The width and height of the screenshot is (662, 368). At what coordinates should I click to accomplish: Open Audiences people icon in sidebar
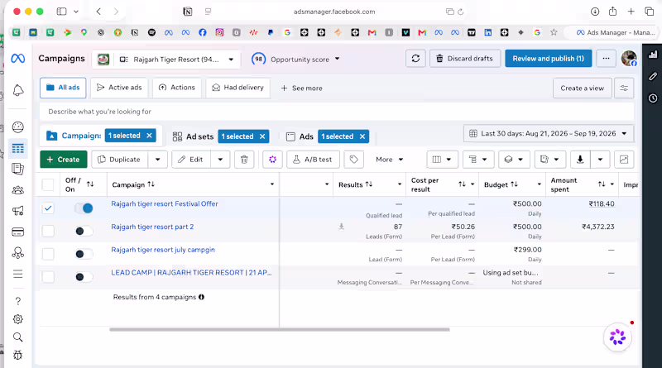click(x=17, y=190)
